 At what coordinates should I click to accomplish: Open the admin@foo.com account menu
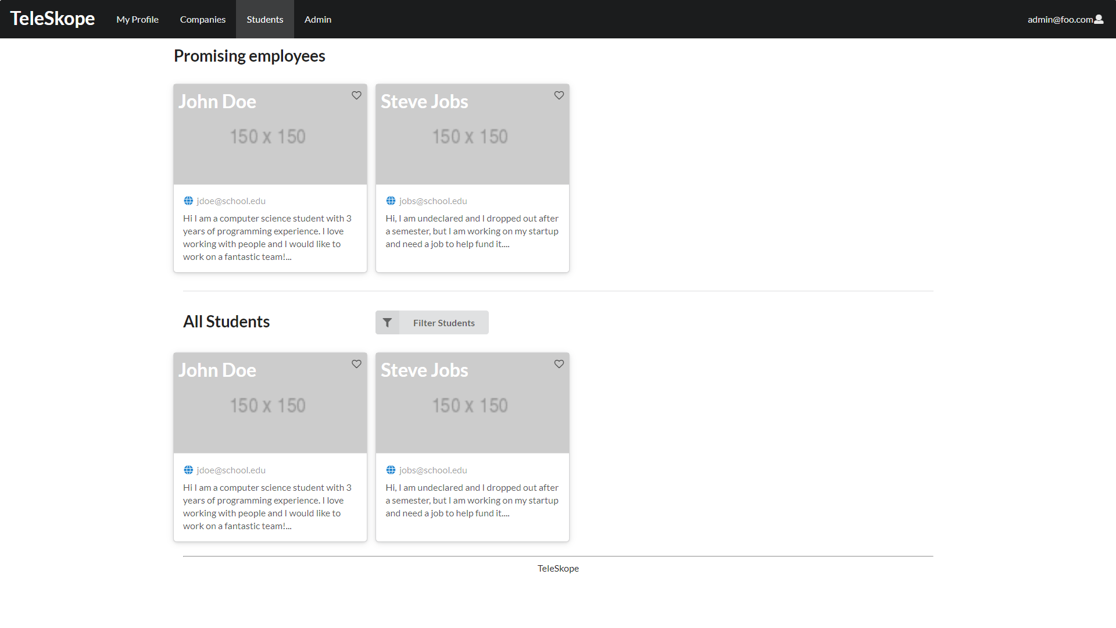click(1065, 19)
